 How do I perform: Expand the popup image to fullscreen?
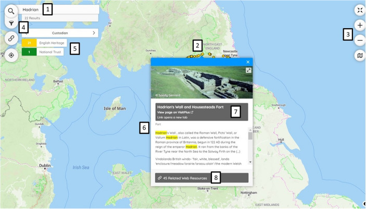[248, 70]
